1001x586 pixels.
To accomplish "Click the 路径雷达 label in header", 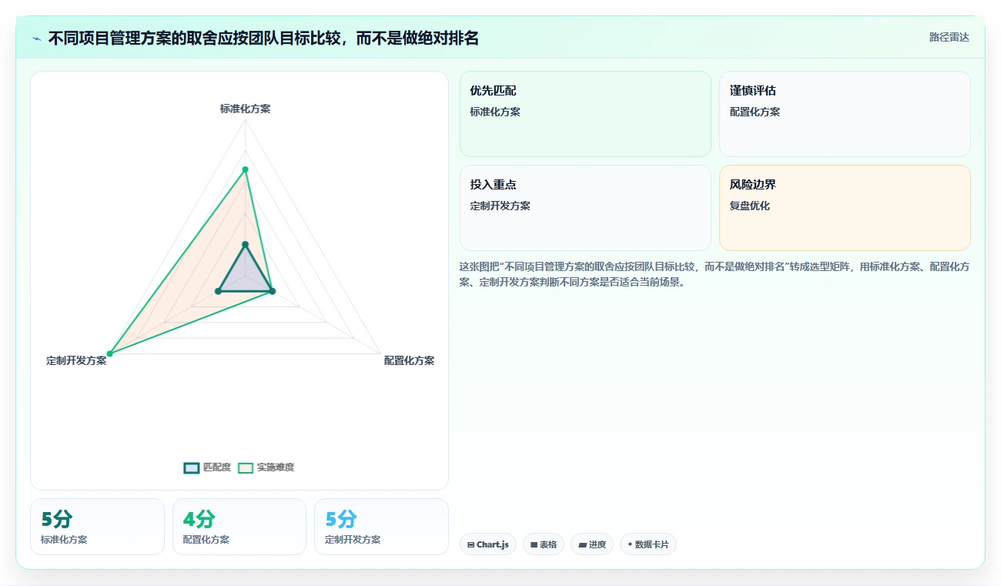I will [x=949, y=37].
